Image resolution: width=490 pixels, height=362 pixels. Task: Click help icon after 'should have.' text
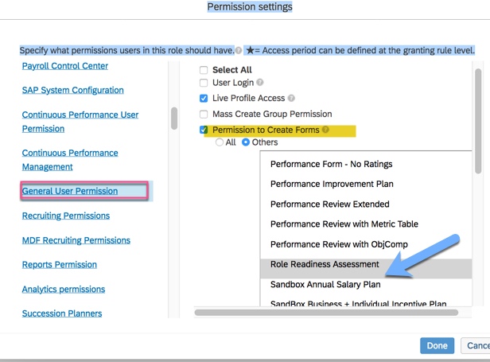tap(239, 51)
